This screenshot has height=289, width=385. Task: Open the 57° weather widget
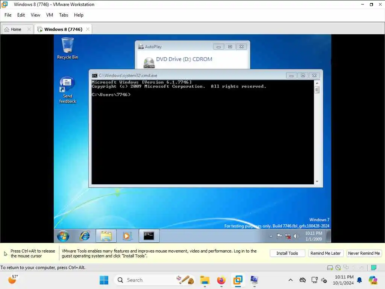13,280
